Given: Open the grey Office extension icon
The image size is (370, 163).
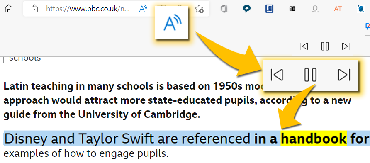Looking at the screenshot, I should pyautogui.click(x=224, y=9).
